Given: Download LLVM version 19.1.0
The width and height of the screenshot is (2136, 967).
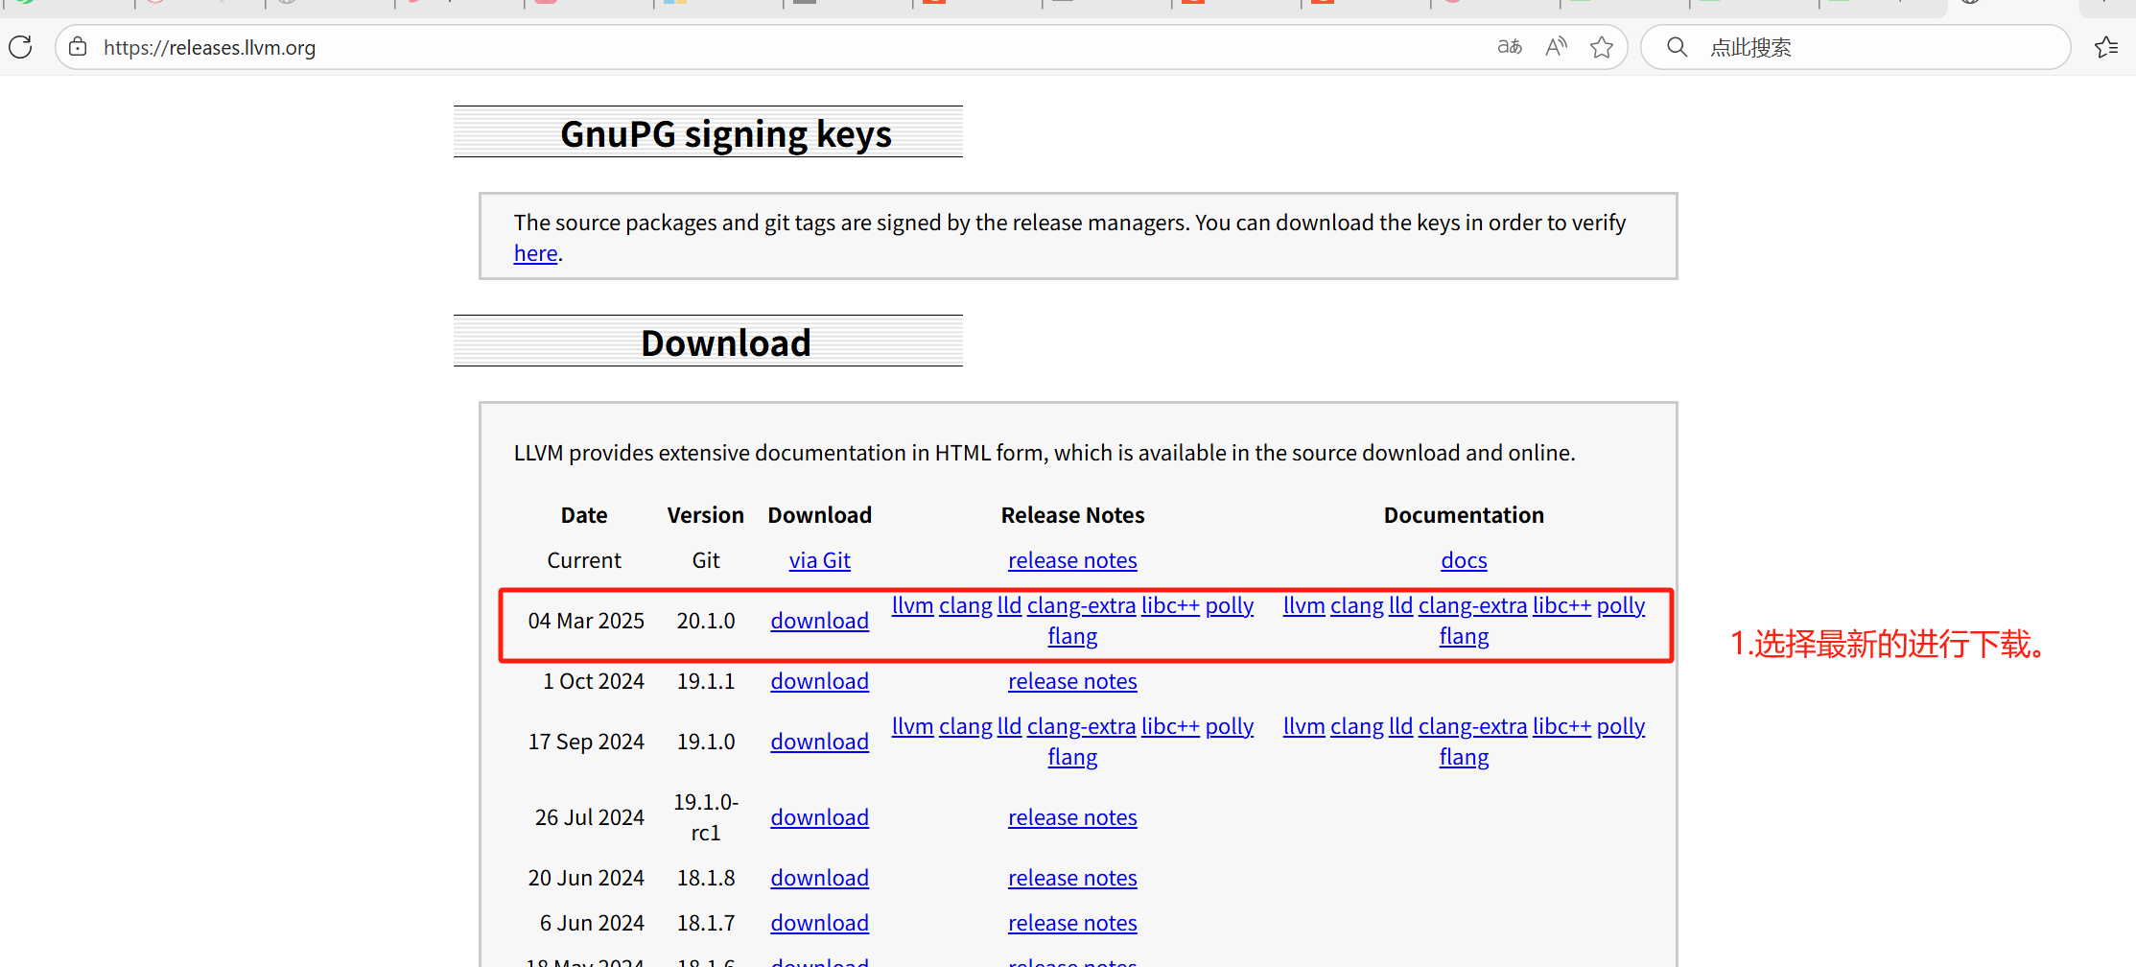Looking at the screenshot, I should click(819, 742).
